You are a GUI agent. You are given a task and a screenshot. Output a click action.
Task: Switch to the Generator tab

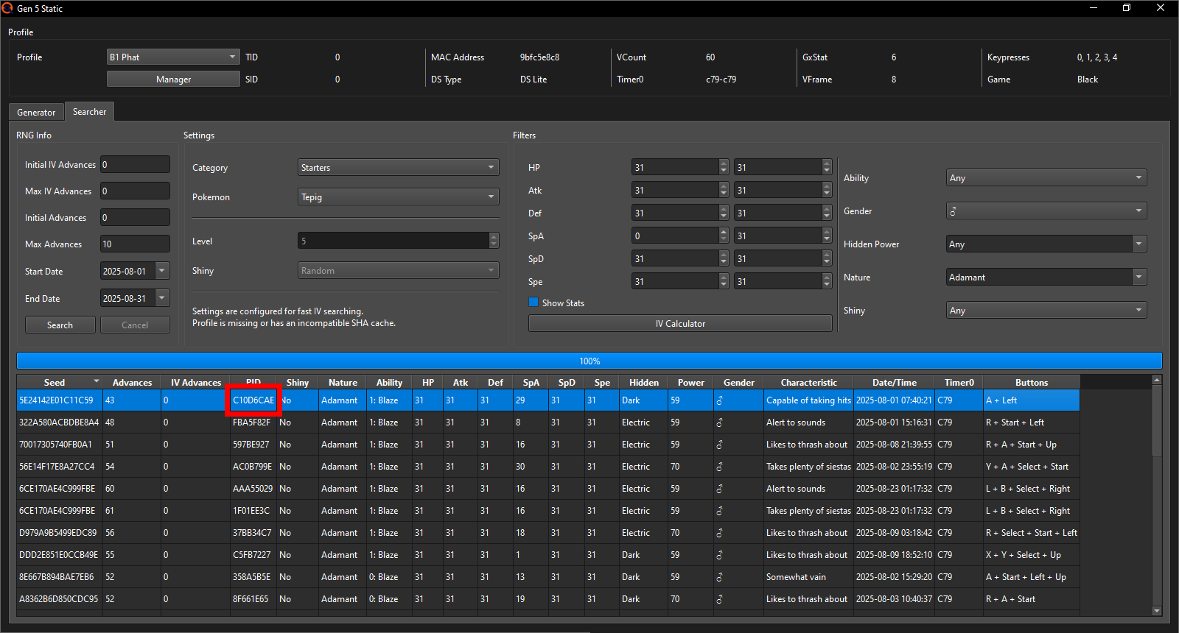pos(36,113)
